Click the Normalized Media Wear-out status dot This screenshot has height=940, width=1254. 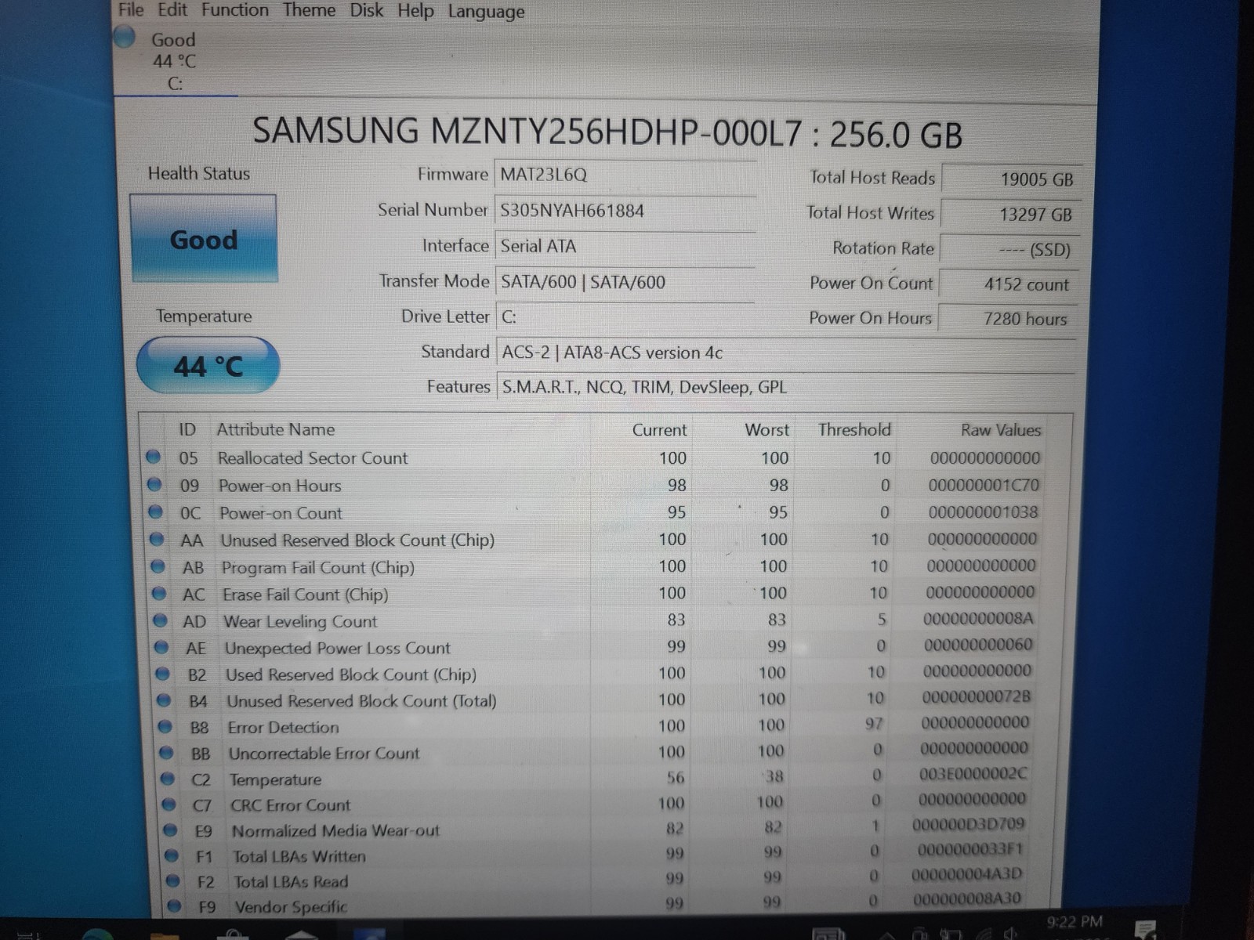coord(170,830)
